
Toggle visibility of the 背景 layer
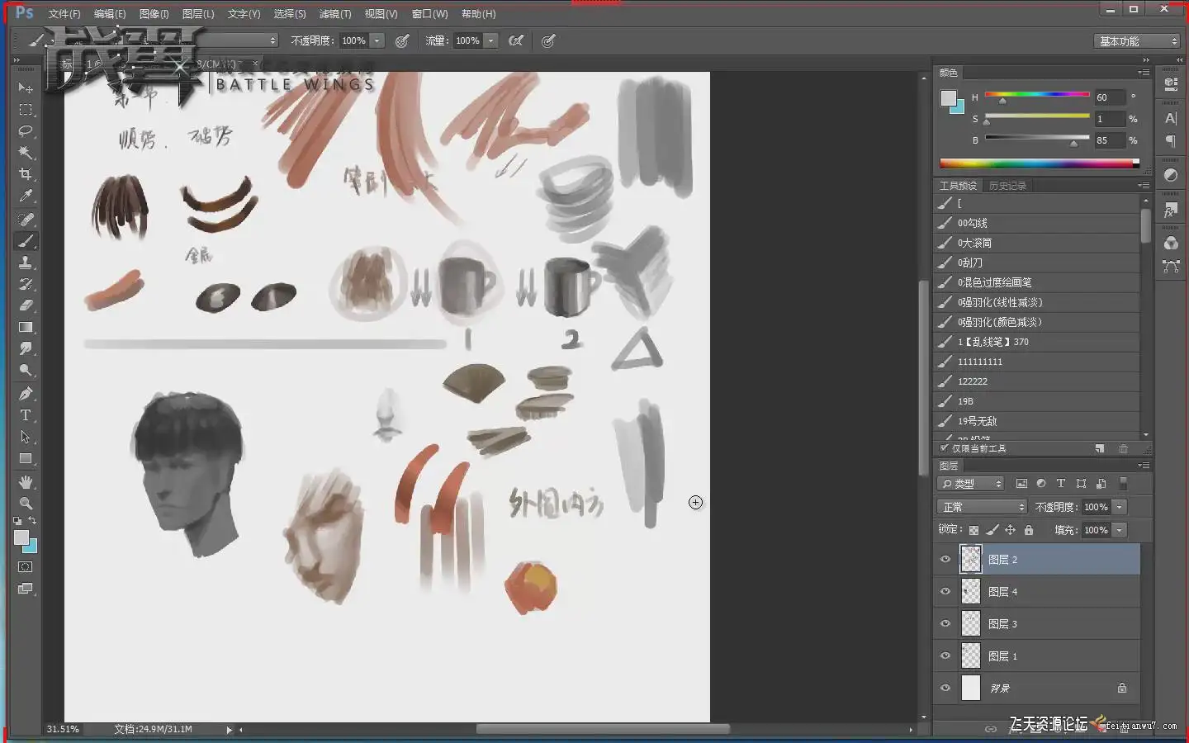[945, 688]
